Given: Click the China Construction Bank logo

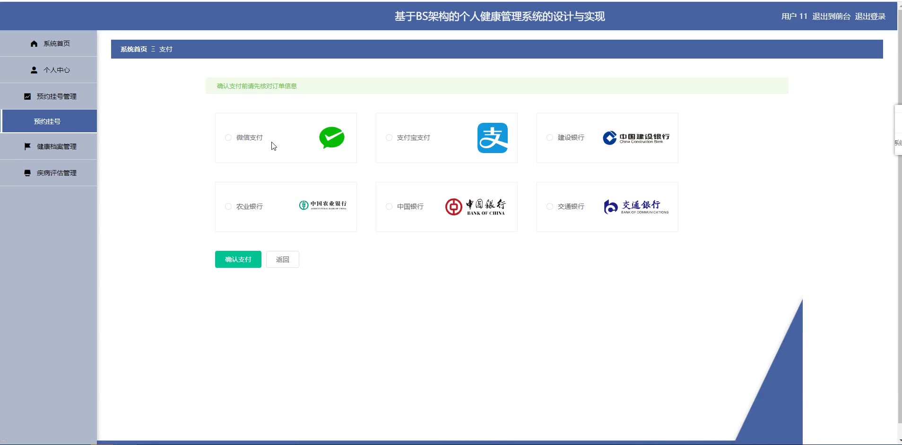Looking at the screenshot, I should 636,137.
